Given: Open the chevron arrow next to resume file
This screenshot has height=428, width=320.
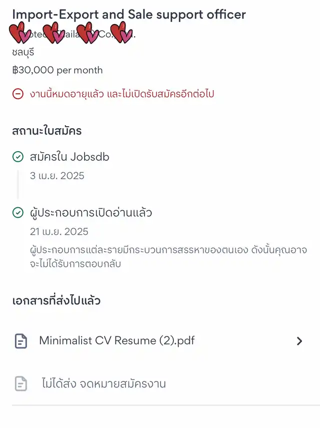Looking at the screenshot, I should click(x=299, y=341).
